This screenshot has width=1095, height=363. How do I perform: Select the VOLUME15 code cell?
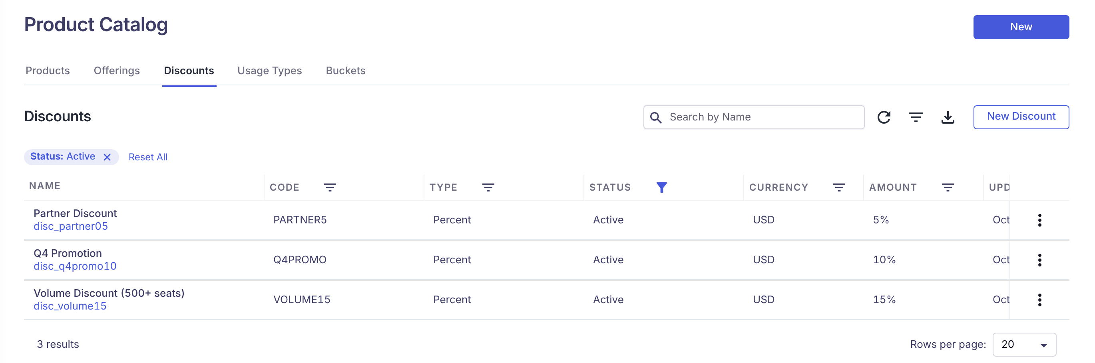click(x=301, y=300)
